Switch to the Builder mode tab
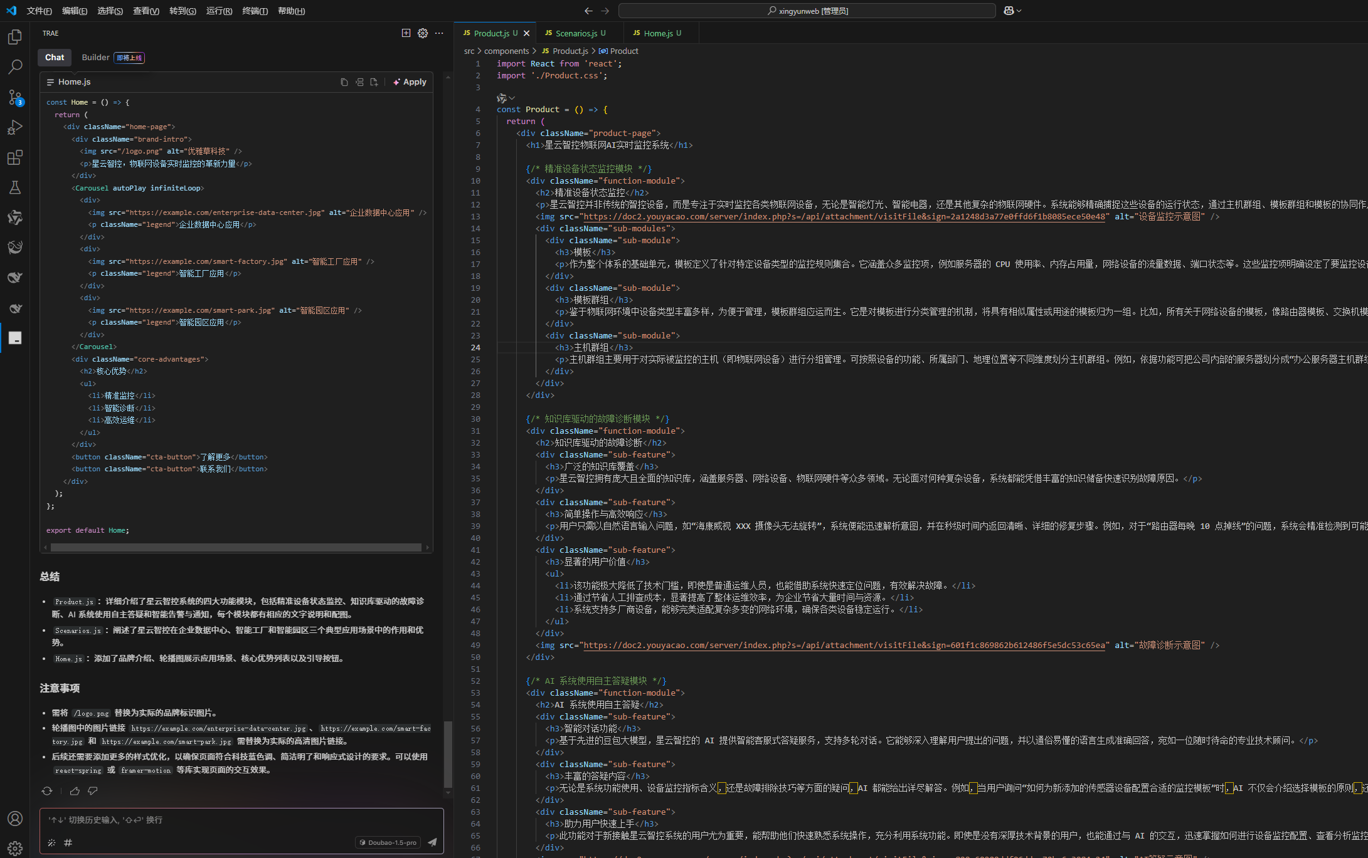This screenshot has width=1368, height=858. click(x=95, y=58)
